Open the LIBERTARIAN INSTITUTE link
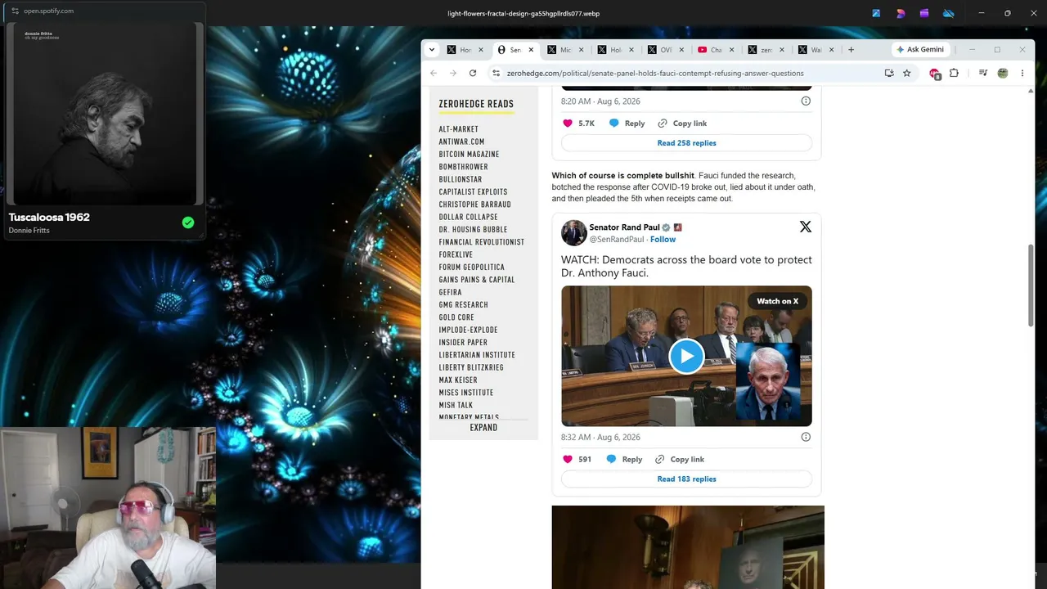1047x589 pixels. (477, 356)
